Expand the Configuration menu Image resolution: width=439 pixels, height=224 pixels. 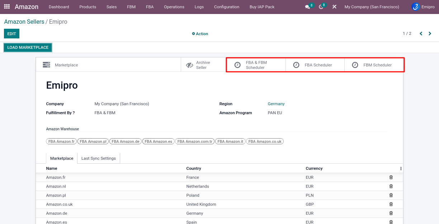tap(226, 7)
